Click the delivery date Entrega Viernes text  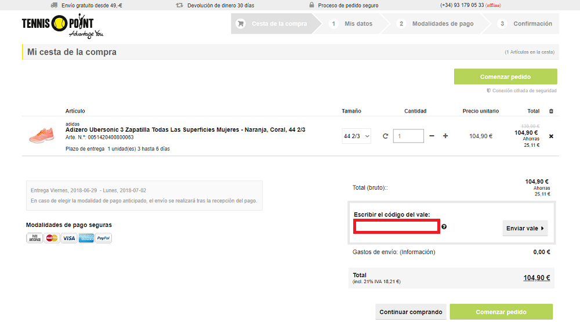point(88,190)
